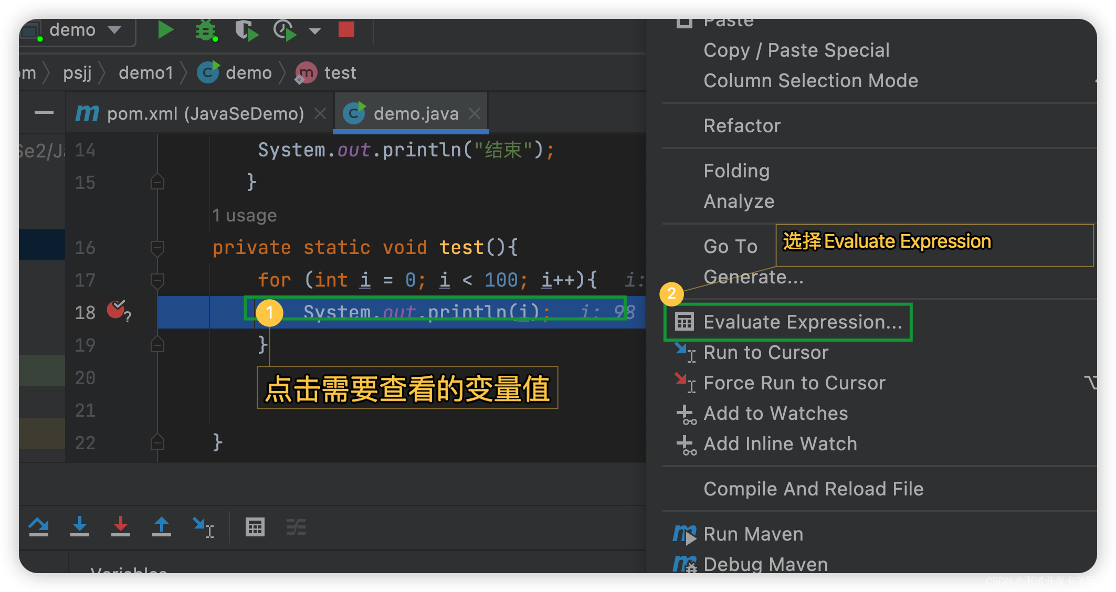The image size is (1116, 592).
Task: Click the println(i) statement on line 18
Action: tap(427, 312)
